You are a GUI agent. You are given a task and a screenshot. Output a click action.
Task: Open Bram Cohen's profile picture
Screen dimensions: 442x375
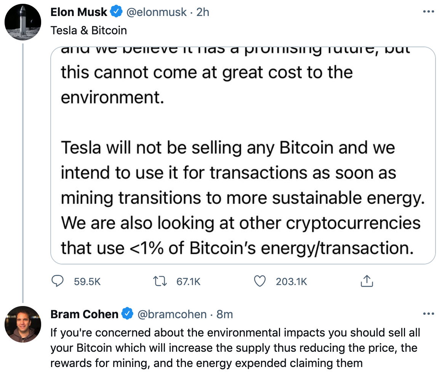click(x=23, y=324)
